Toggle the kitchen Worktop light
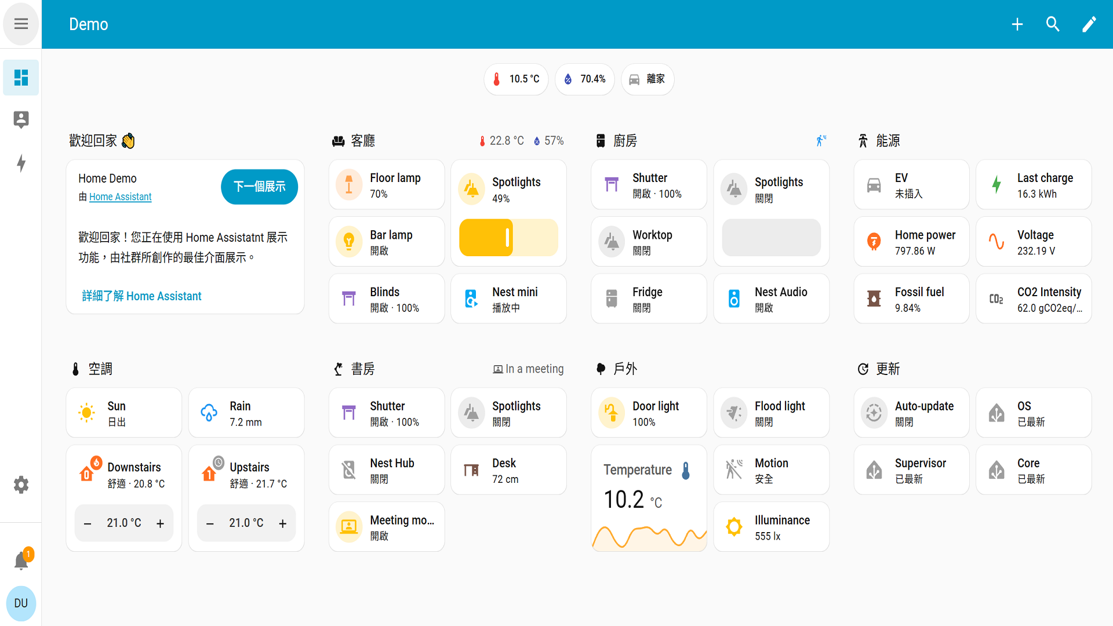 point(611,242)
